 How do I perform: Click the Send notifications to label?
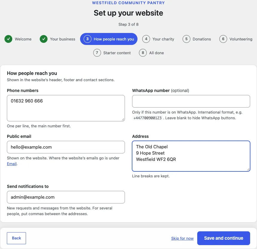28,186
